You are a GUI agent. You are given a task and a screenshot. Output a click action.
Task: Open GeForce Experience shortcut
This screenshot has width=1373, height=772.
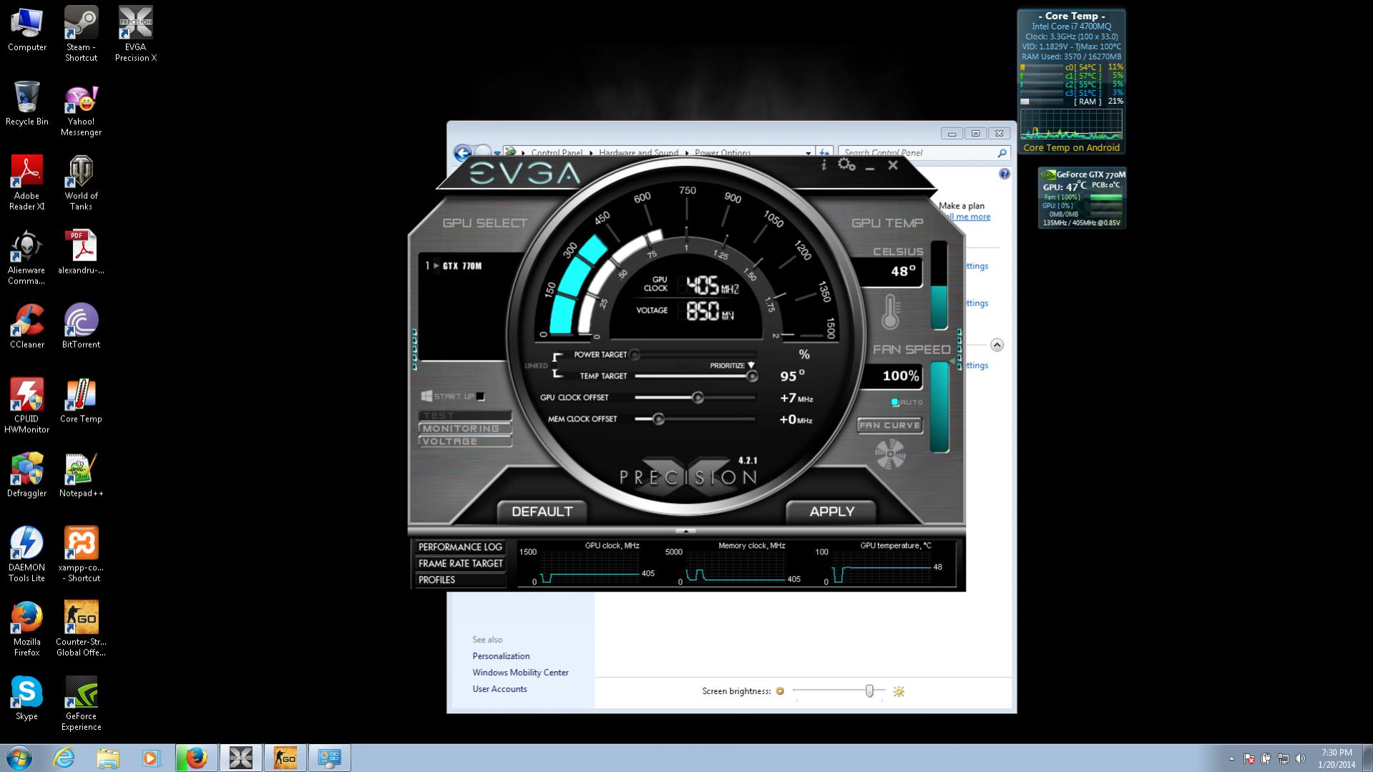tap(81, 703)
